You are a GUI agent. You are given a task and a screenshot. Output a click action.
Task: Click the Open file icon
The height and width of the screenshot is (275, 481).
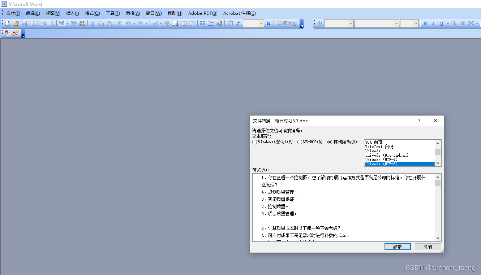16,23
